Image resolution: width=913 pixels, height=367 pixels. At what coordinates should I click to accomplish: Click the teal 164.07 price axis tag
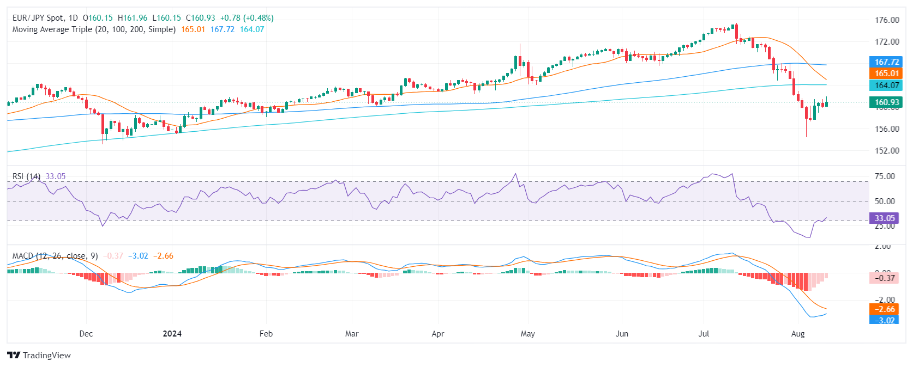click(x=886, y=85)
